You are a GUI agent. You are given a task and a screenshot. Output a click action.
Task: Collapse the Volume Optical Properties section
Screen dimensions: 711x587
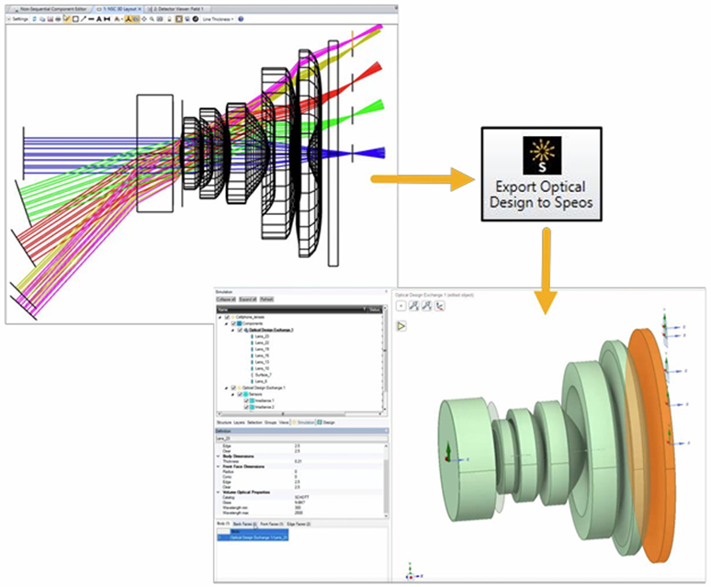(218, 492)
